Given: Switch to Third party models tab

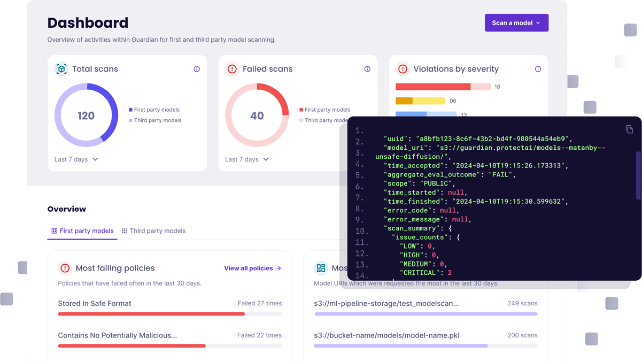Looking at the screenshot, I should pyautogui.click(x=153, y=231).
